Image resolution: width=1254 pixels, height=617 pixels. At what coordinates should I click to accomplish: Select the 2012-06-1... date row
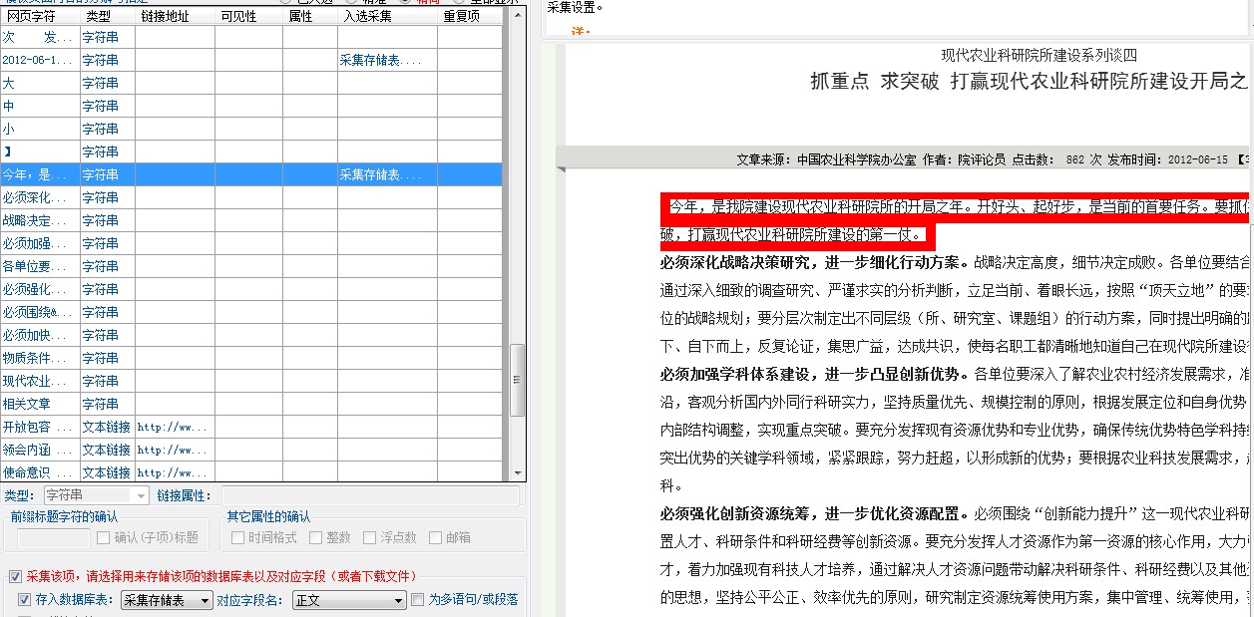pos(38,61)
